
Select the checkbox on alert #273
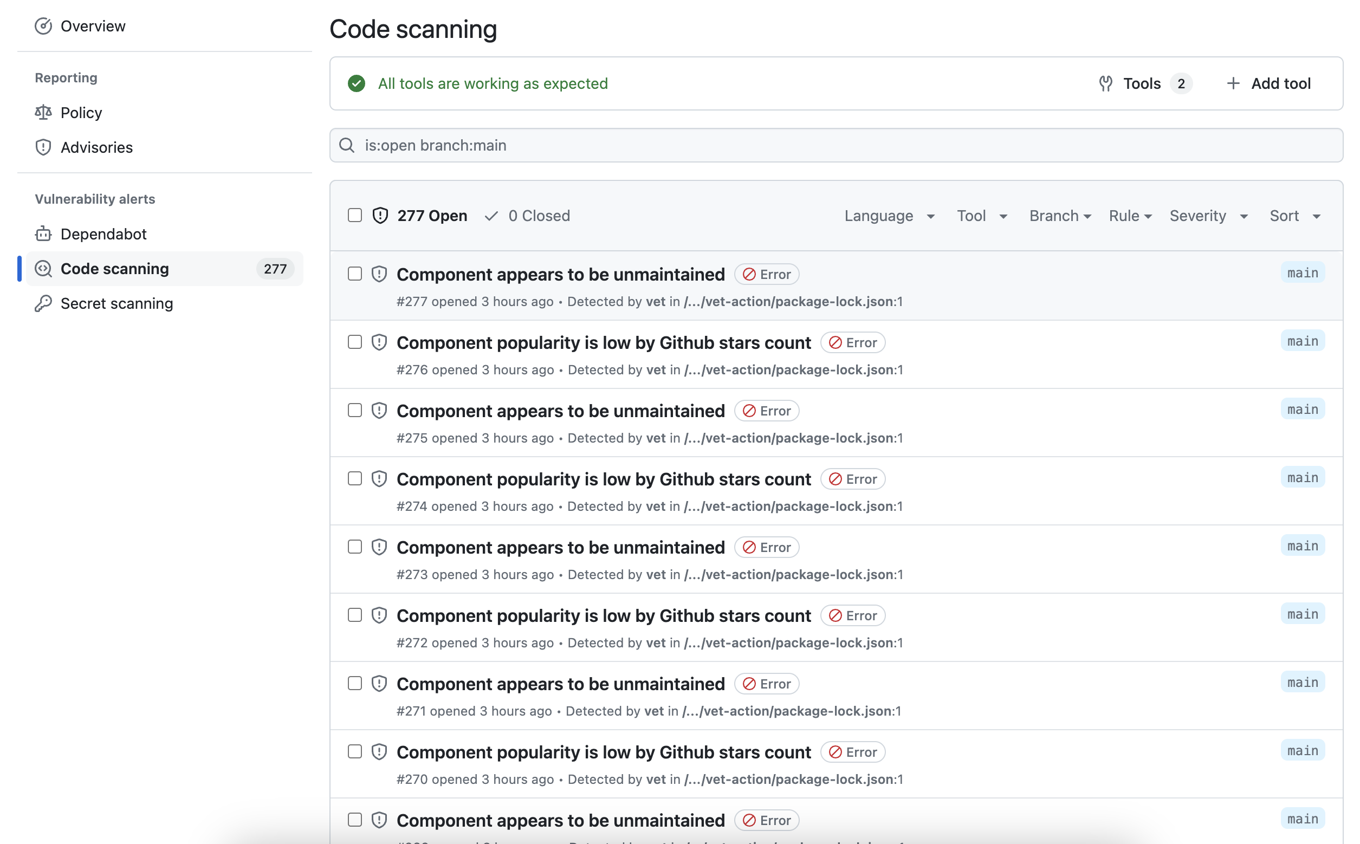pyautogui.click(x=355, y=547)
